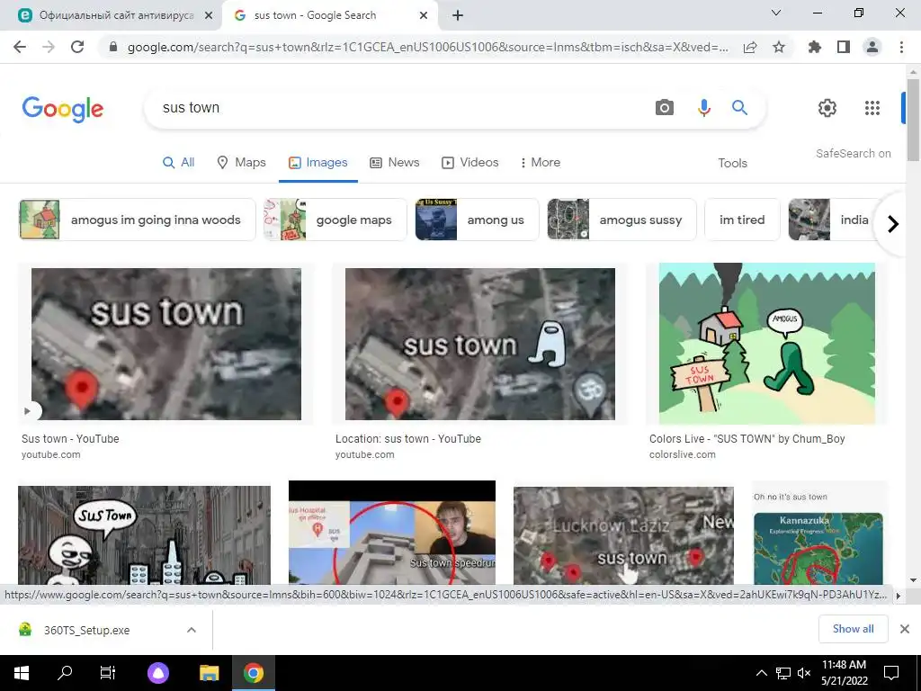Toggle the Chrome side panel icon
This screenshot has width=921, height=691.
844,47
